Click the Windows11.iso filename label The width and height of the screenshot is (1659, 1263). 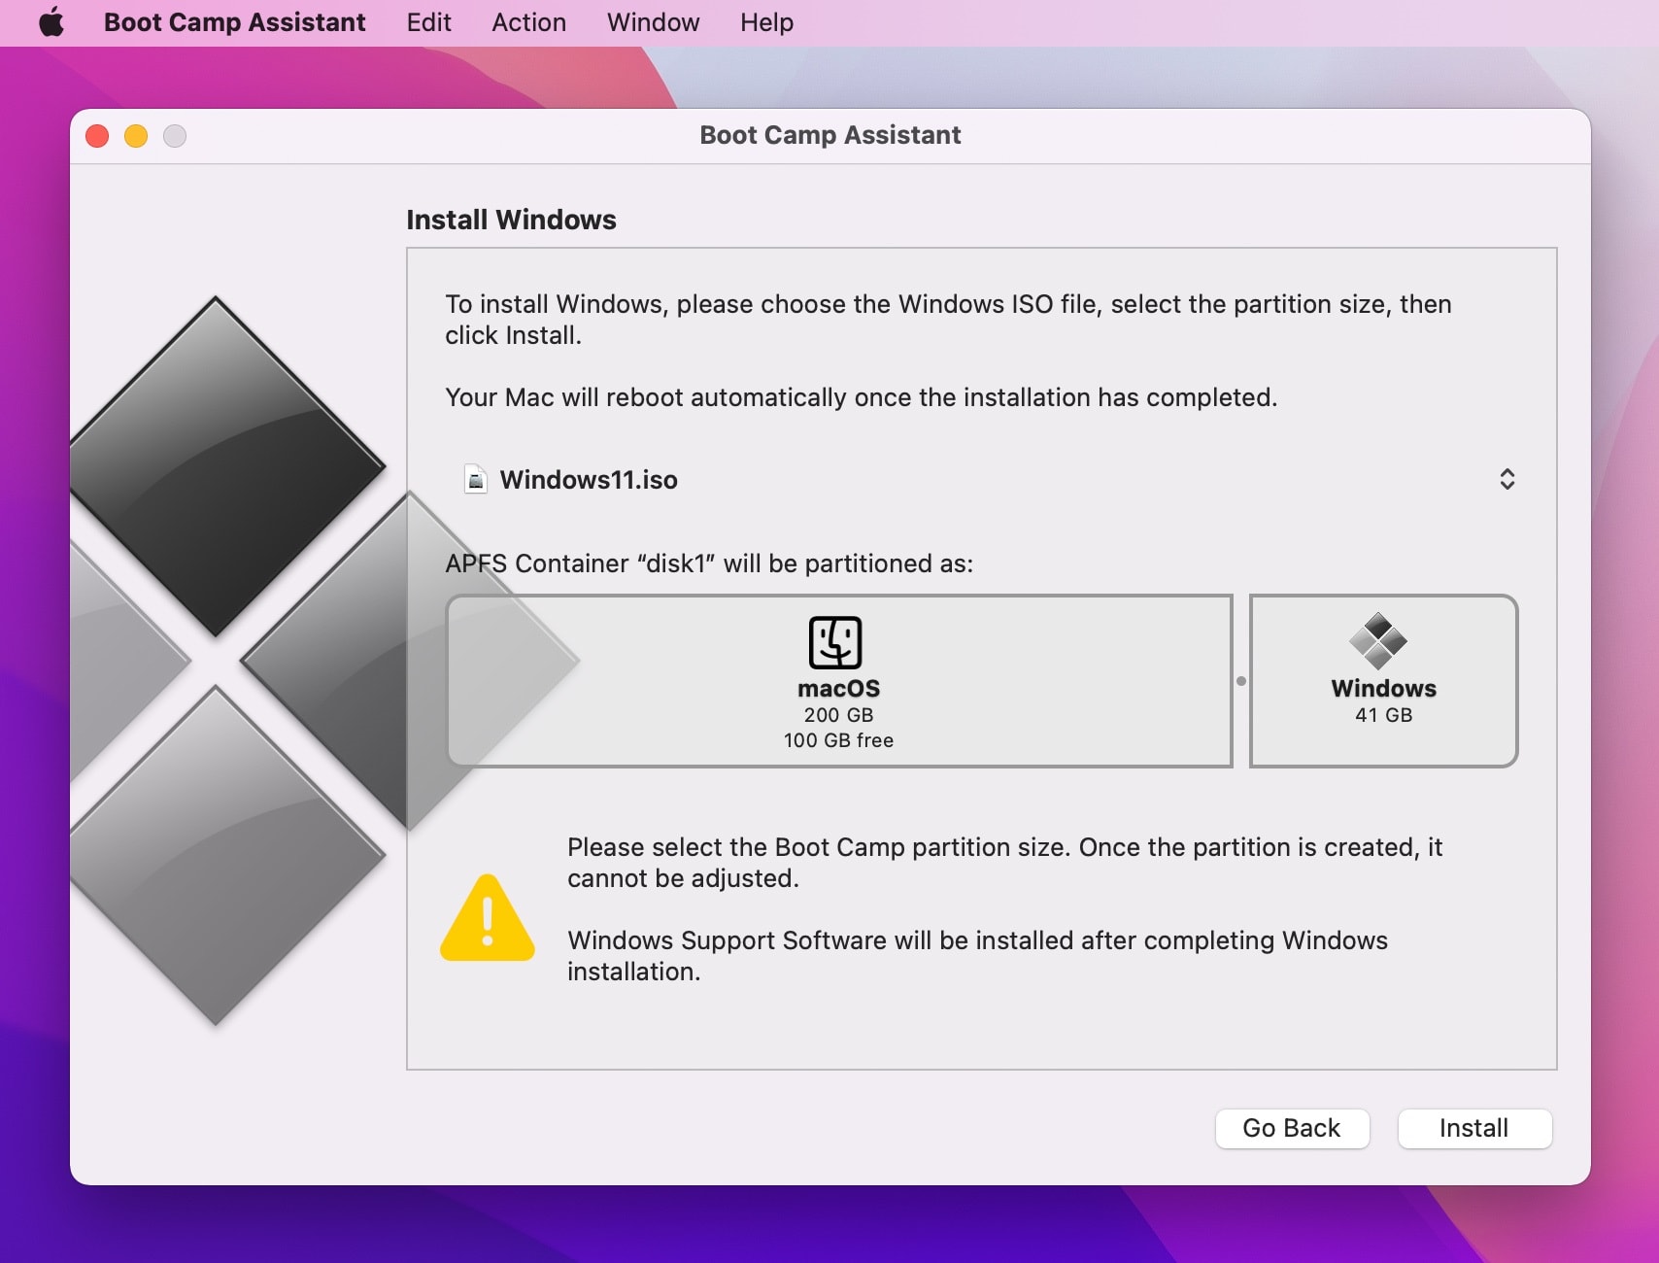pos(589,479)
